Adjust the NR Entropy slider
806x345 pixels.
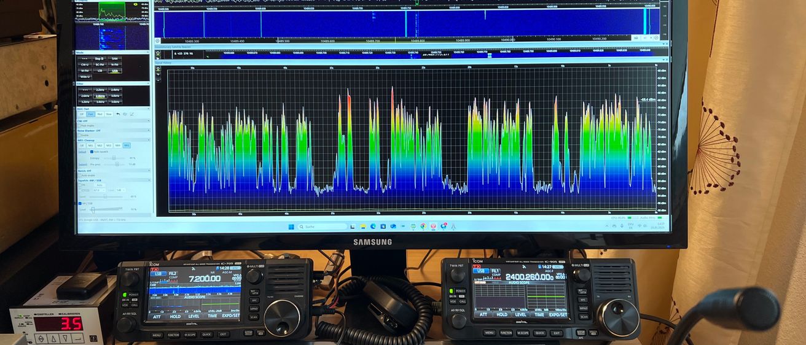click(x=114, y=158)
